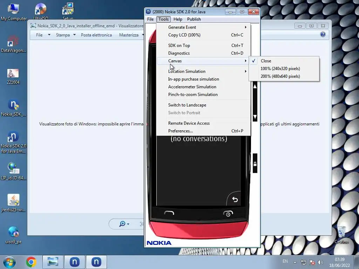Click the volume speaker tray icon
This screenshot has width=359, height=269.
[x=320, y=262]
